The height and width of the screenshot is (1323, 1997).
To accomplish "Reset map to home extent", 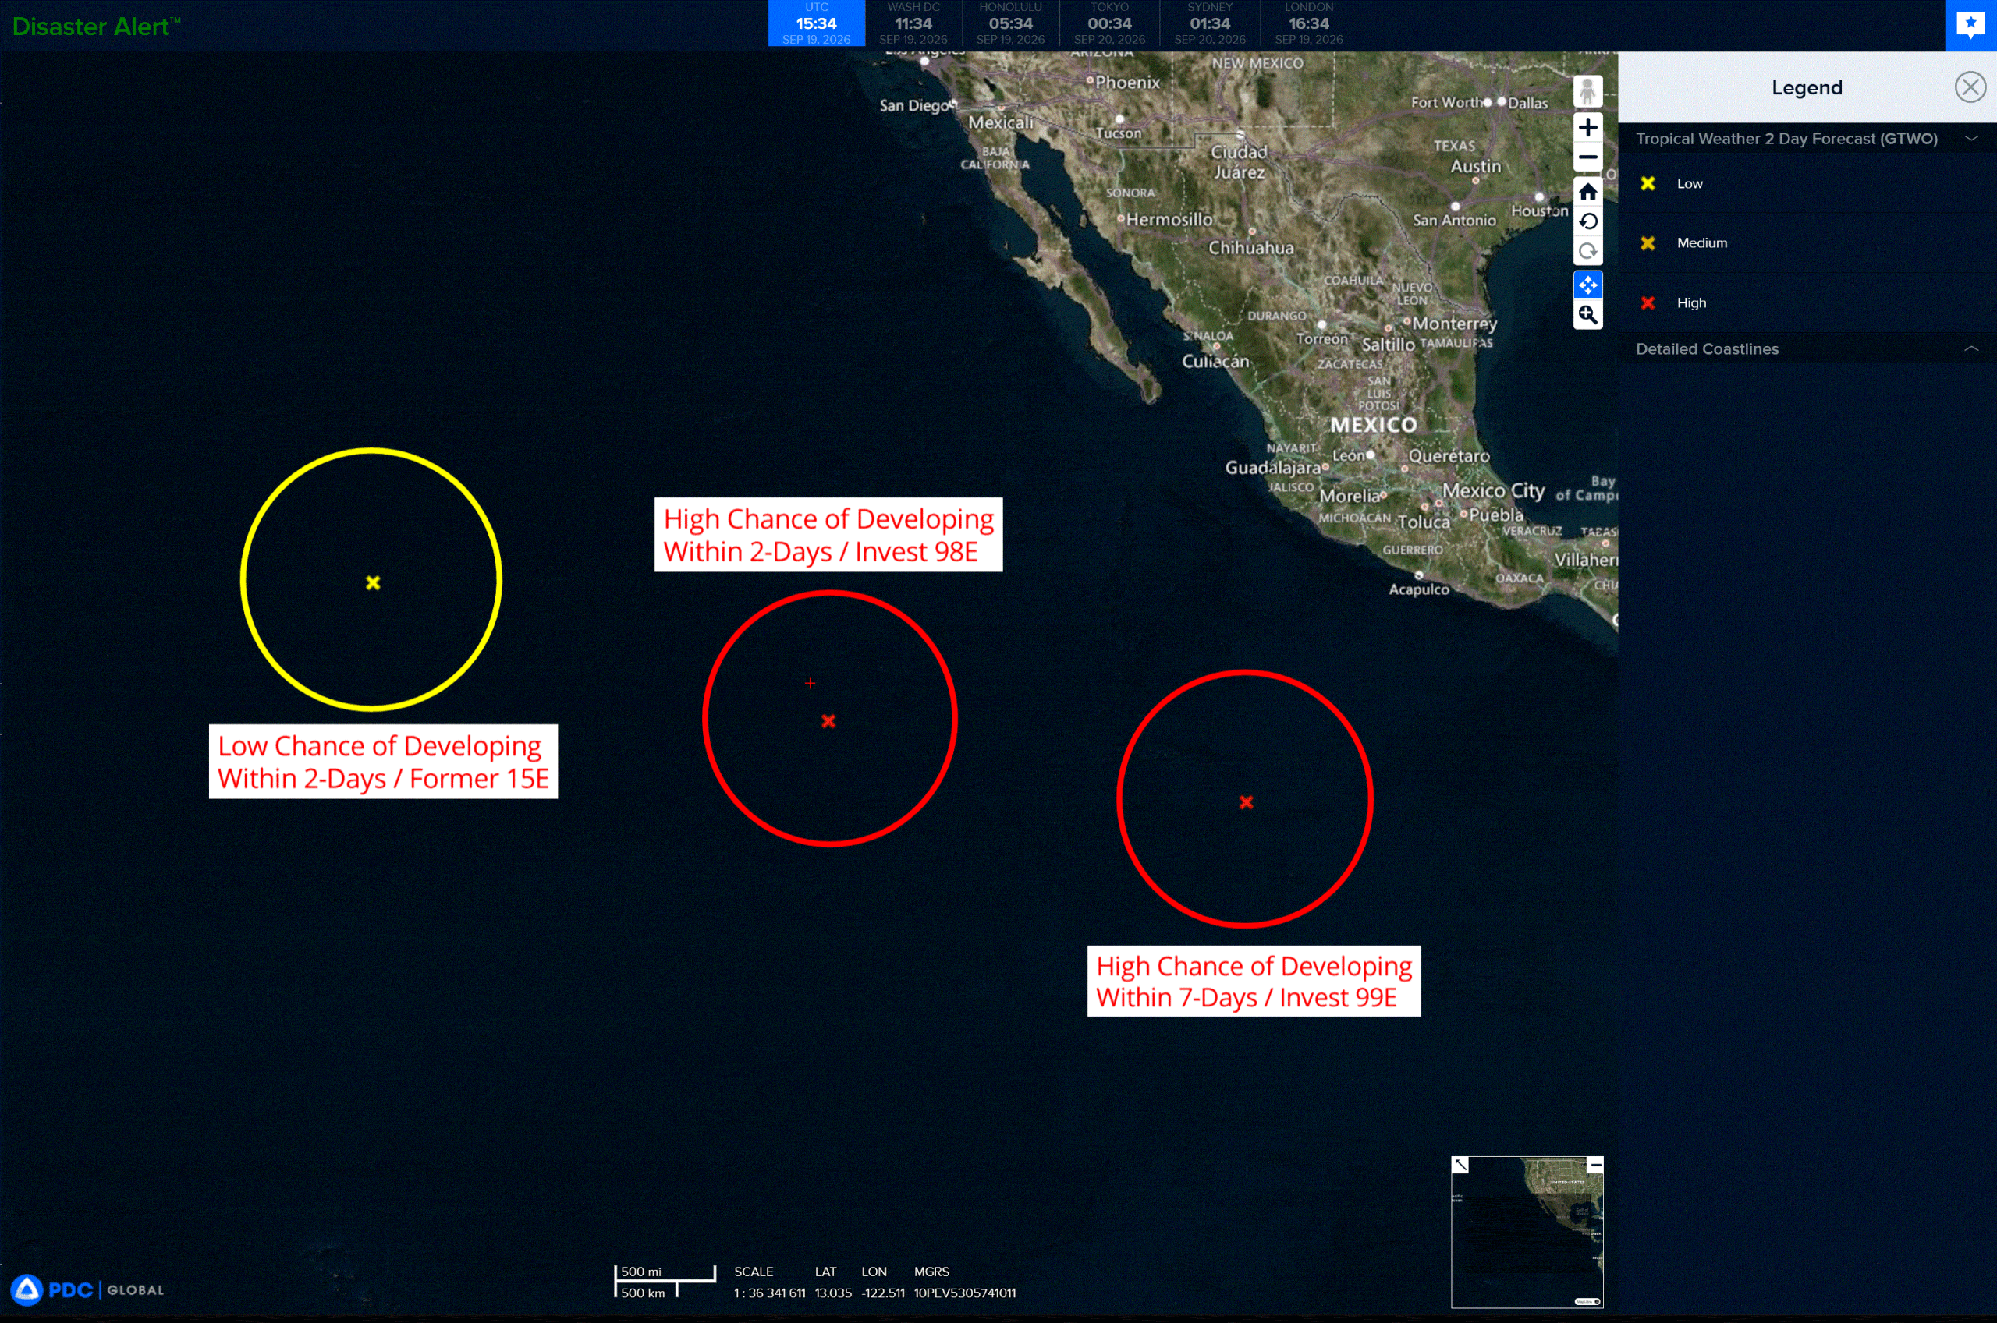I will tap(1587, 192).
